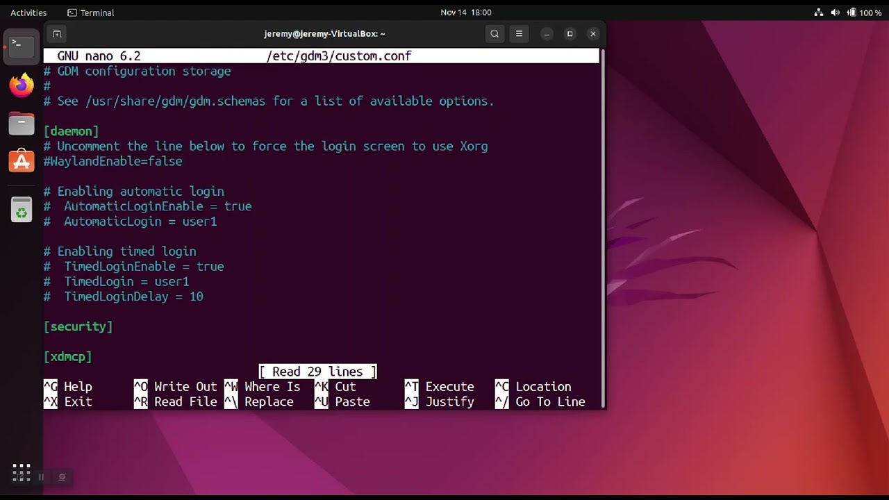Click the AutomaticLogin = user1 line
This screenshot has height=500, width=889.
coord(131,222)
